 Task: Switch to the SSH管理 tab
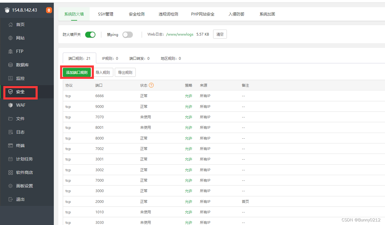point(106,14)
